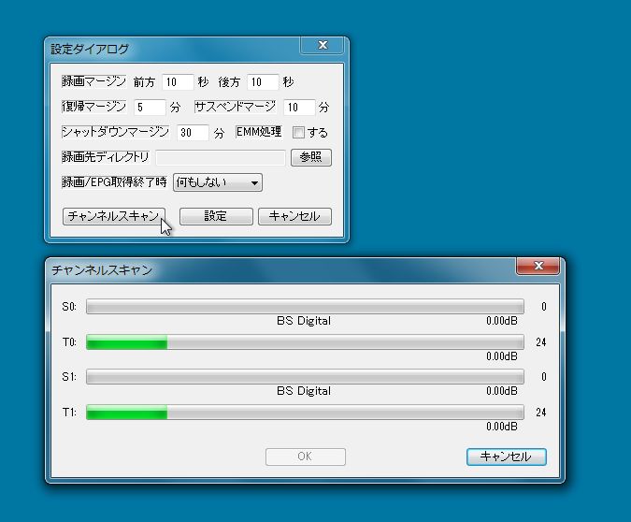The image size is (631, 522).
Task: Click the T0: tuner label
Action: (69, 342)
